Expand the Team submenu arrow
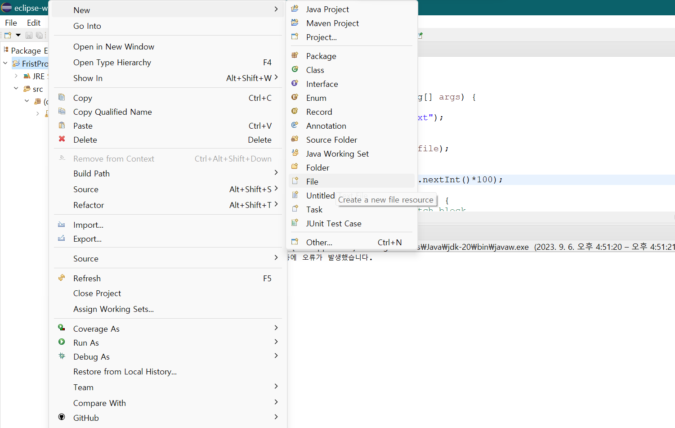The height and width of the screenshot is (428, 675). [x=276, y=387]
